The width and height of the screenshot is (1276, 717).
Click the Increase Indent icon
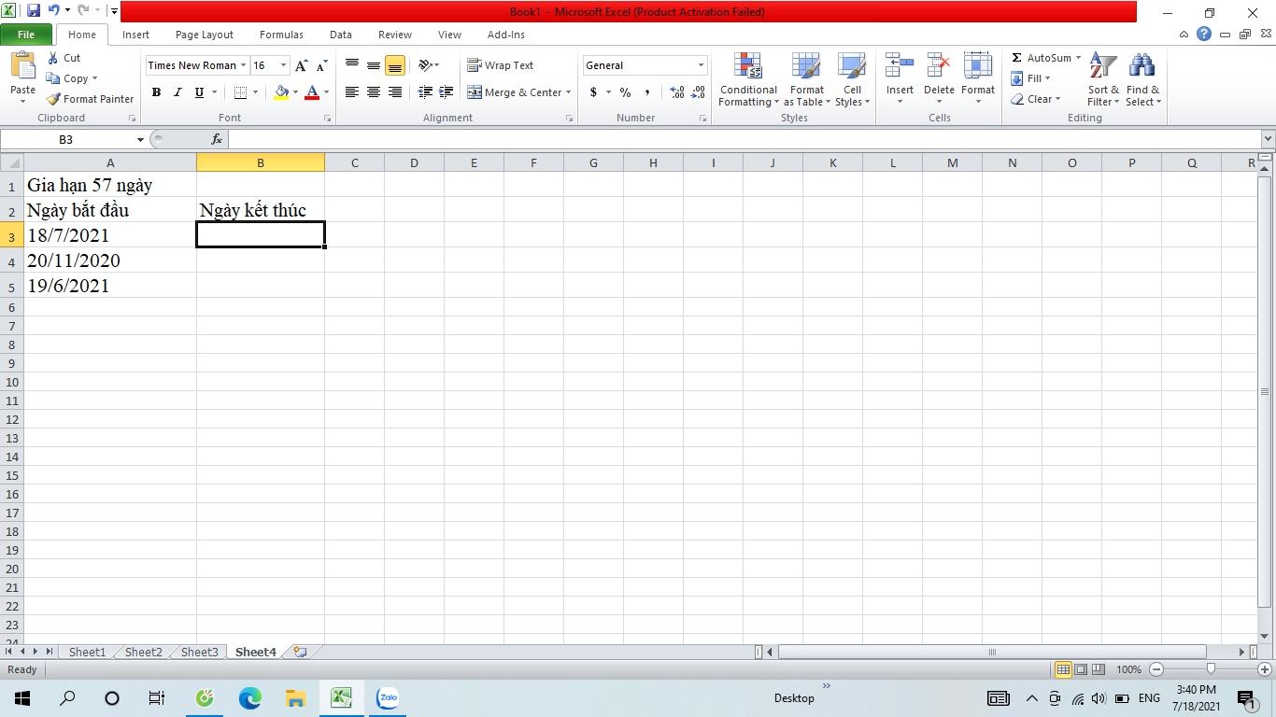click(x=447, y=92)
